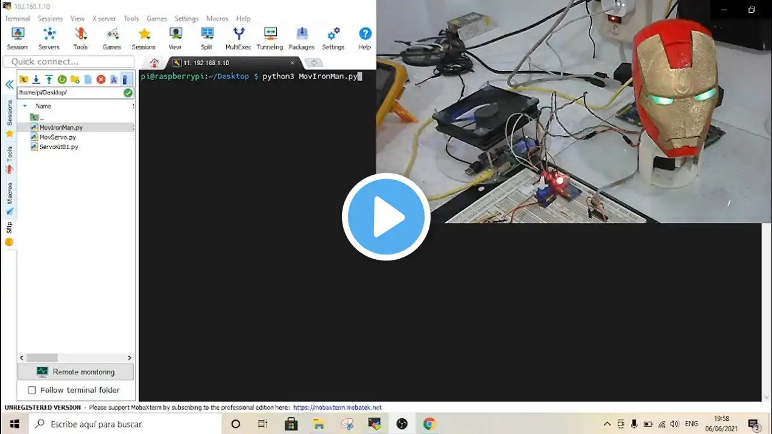Play the video with the center play button
The height and width of the screenshot is (434, 772).
(x=386, y=217)
